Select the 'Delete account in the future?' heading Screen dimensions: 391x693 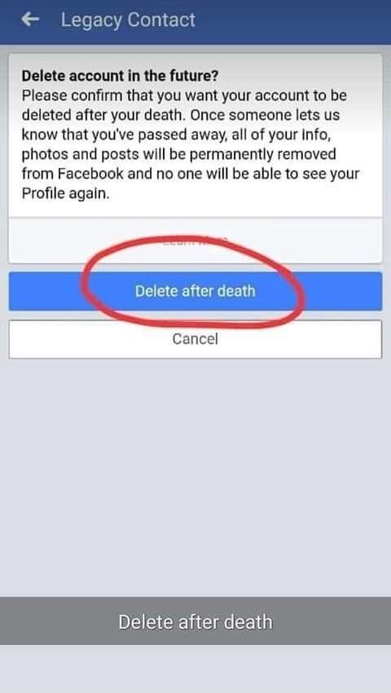120,76
